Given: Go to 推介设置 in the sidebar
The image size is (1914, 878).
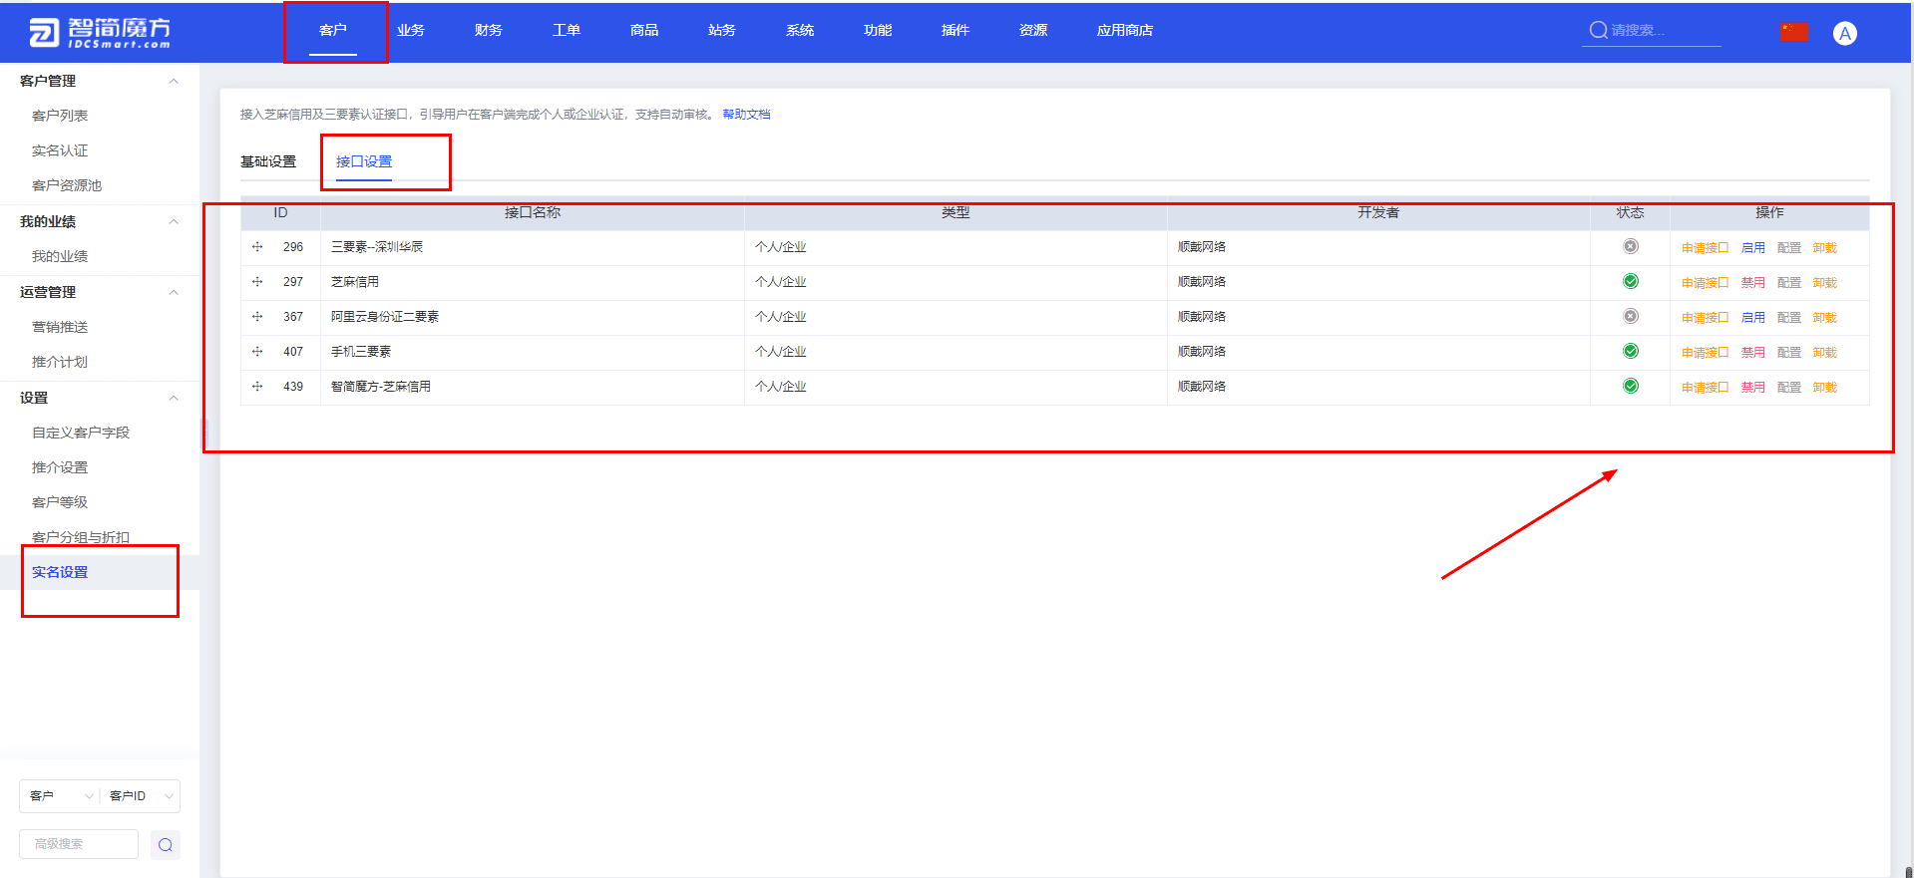Looking at the screenshot, I should (60, 467).
